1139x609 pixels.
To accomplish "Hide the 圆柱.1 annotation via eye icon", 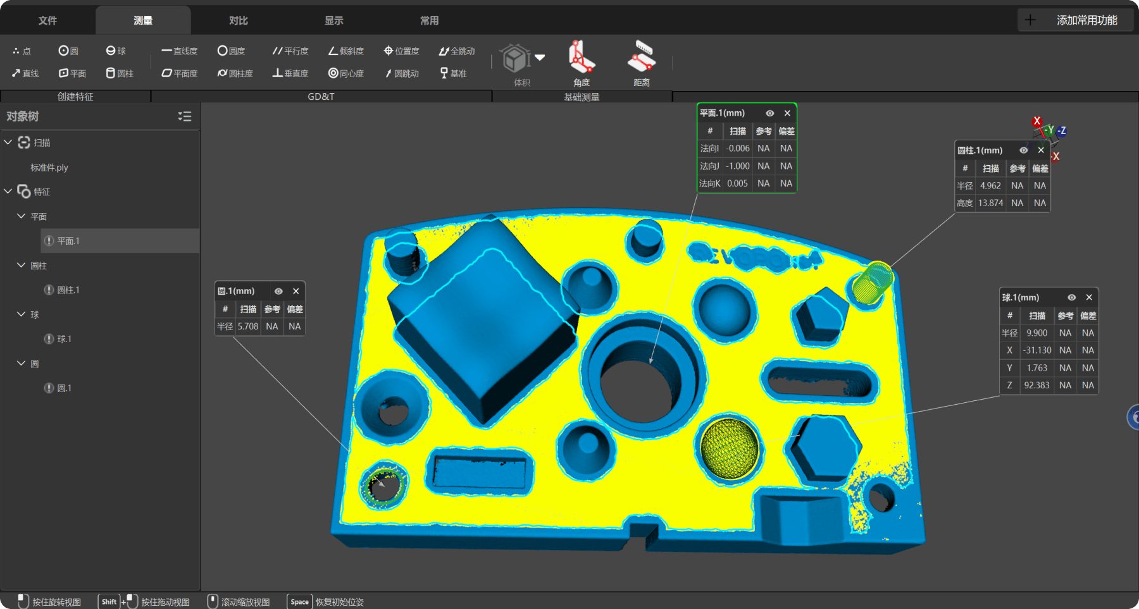I will coord(1023,151).
